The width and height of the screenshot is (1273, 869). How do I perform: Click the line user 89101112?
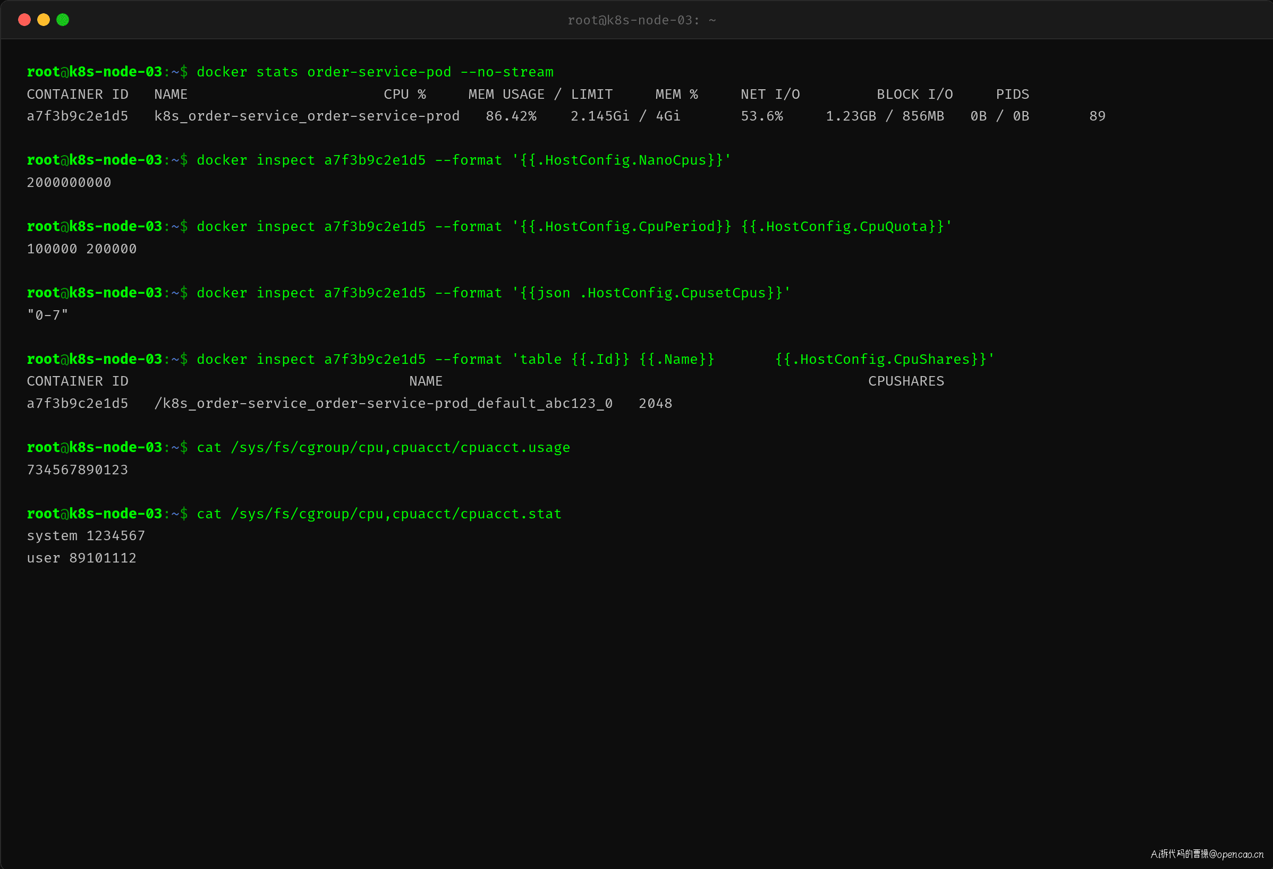coord(82,558)
